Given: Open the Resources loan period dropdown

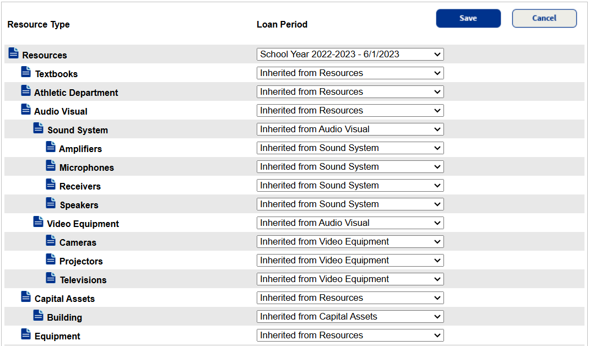Looking at the screenshot, I should click(x=350, y=54).
